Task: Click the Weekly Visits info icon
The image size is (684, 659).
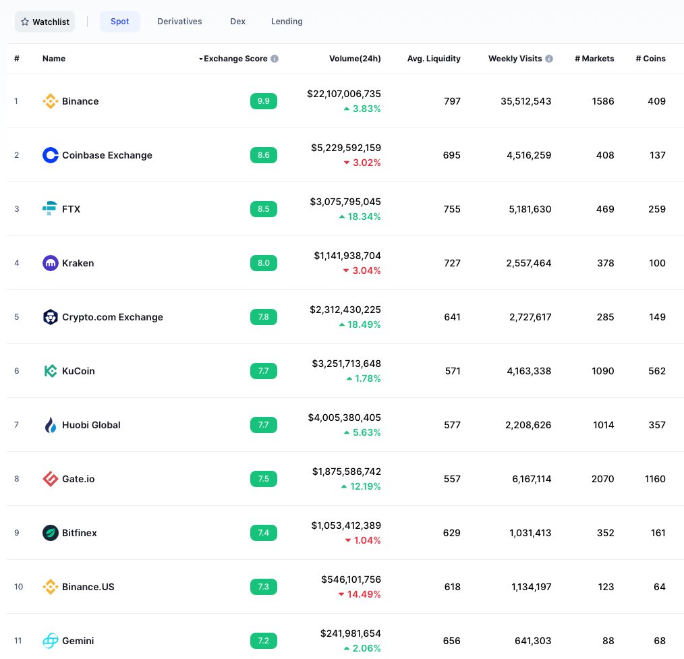Action: (x=549, y=59)
